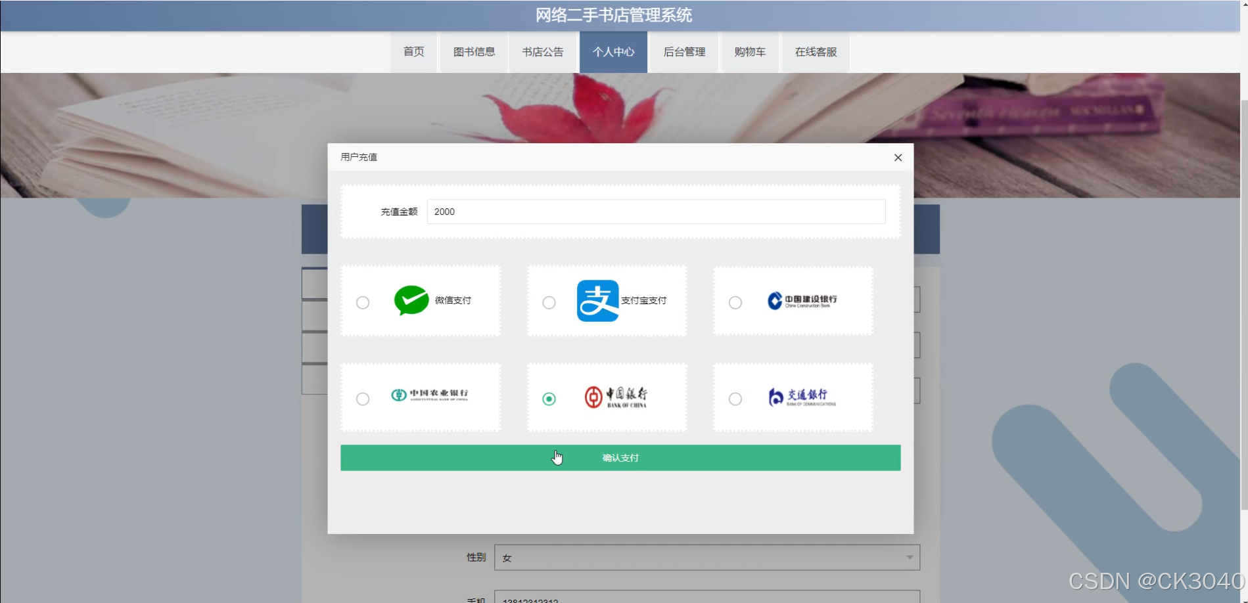Screen dimensions: 1248x603
Task: Click the 充值金额 input field
Action: point(656,212)
